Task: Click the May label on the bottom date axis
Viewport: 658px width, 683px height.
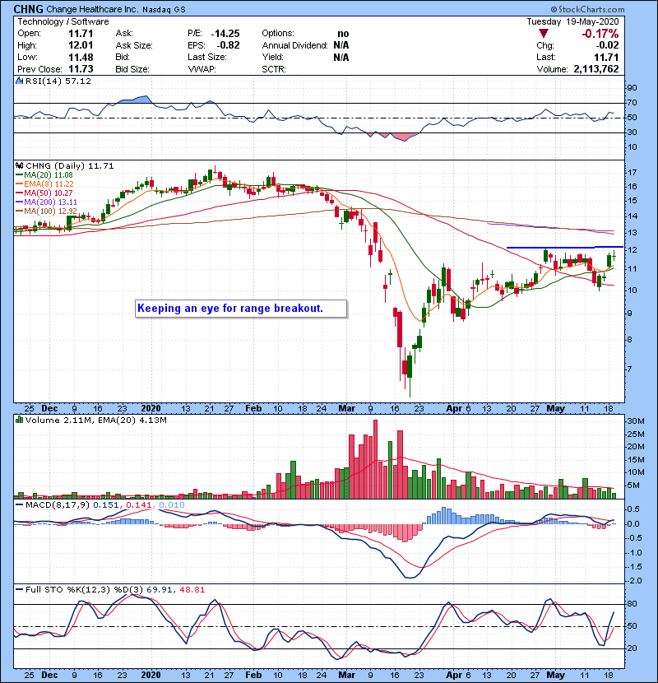Action: [555, 675]
